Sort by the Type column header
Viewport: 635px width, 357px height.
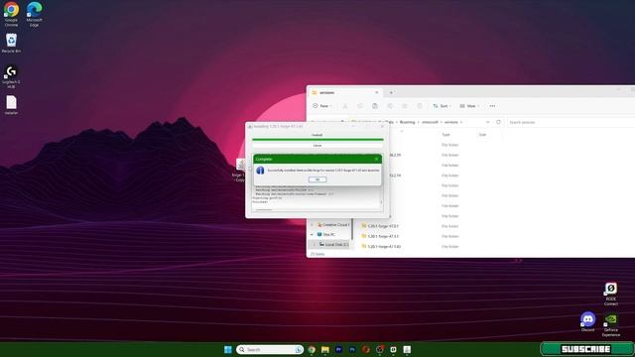click(x=445, y=135)
